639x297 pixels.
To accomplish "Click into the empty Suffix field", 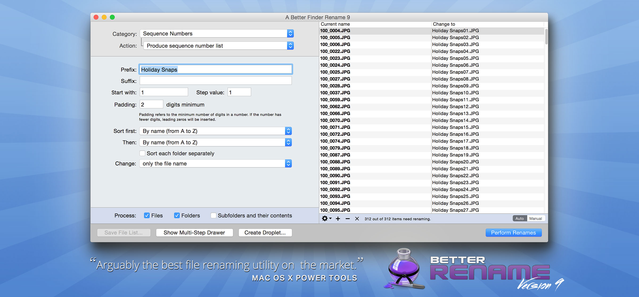I will 216,81.
